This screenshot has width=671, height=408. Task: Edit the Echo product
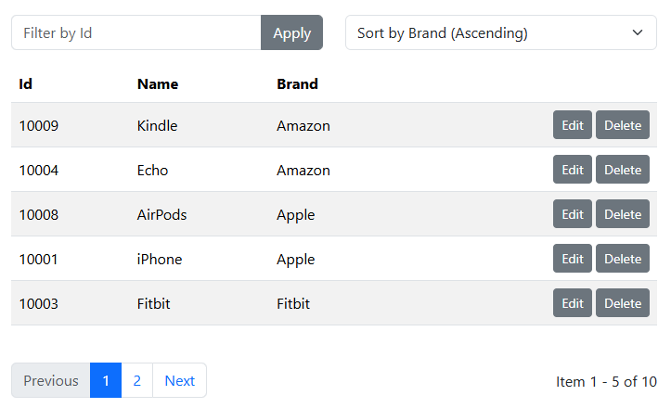(x=573, y=170)
